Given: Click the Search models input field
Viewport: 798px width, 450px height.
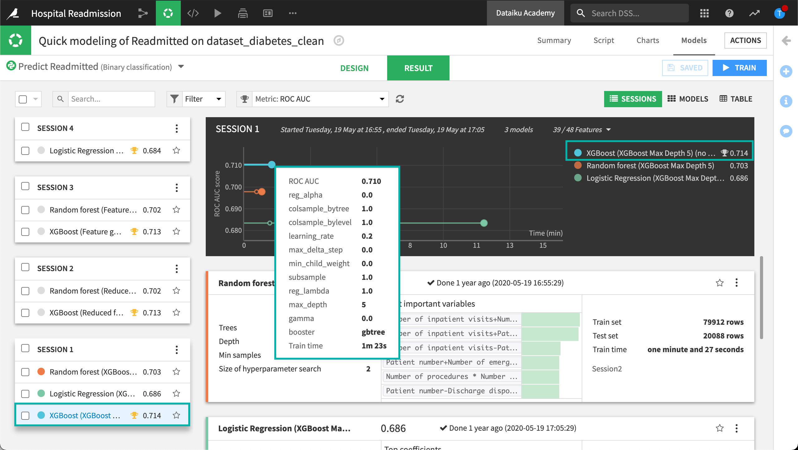Looking at the screenshot, I should click(110, 99).
